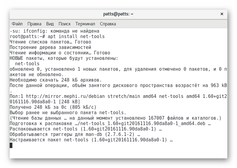Click the 'Необходимо скачать 248 kБ архивов.' line

(x=56, y=80)
